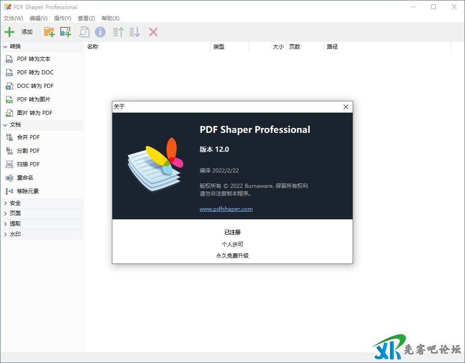Open the www.pdfshaper.com link
The width and height of the screenshot is (465, 363).
(226, 209)
